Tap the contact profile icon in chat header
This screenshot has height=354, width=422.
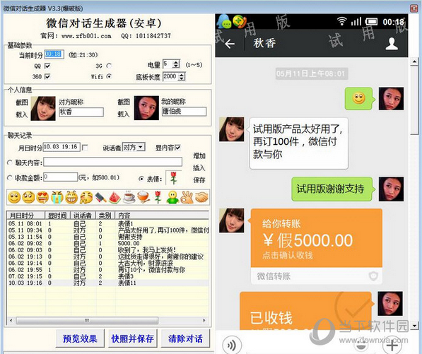coord(392,44)
